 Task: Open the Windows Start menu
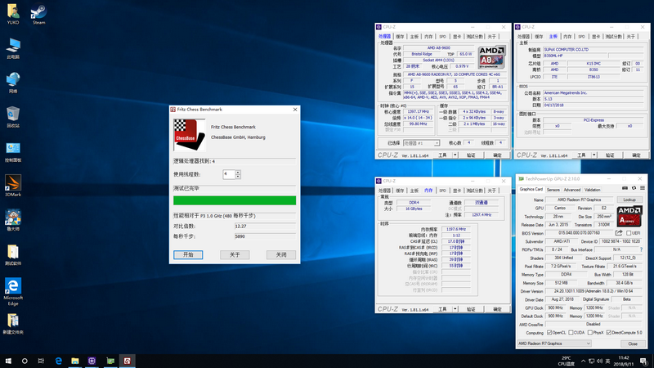pyautogui.click(x=8, y=361)
